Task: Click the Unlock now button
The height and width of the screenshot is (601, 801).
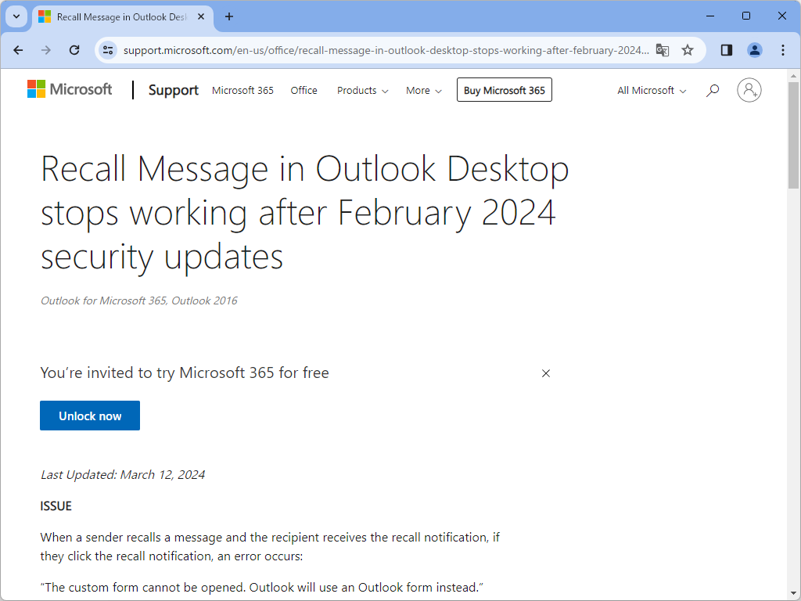Action: click(90, 416)
